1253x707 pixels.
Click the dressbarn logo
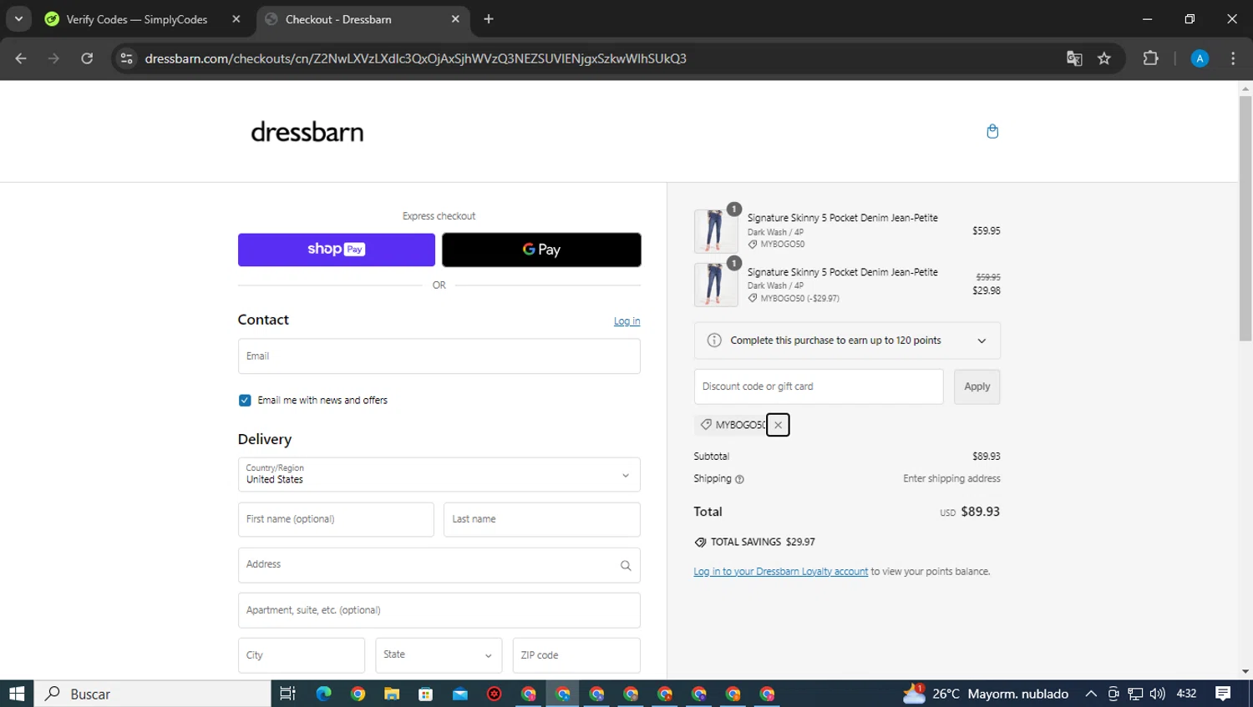point(307,132)
